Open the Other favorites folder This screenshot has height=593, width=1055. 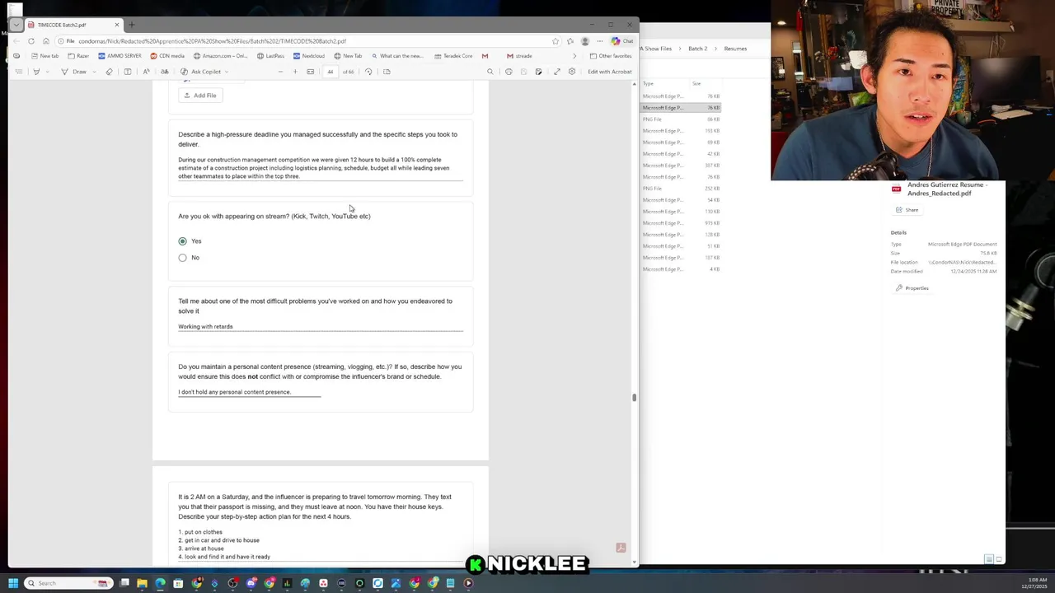point(611,56)
